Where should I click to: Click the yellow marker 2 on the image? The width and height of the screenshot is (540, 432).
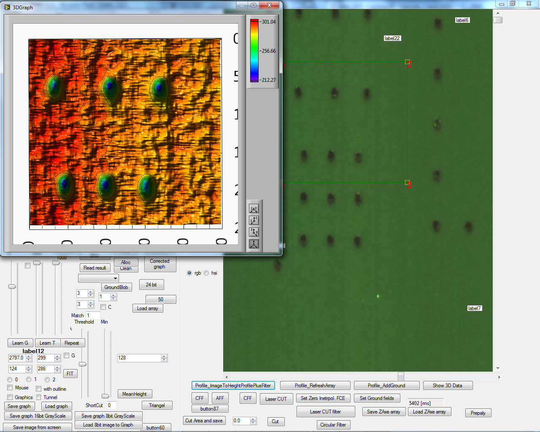(407, 62)
